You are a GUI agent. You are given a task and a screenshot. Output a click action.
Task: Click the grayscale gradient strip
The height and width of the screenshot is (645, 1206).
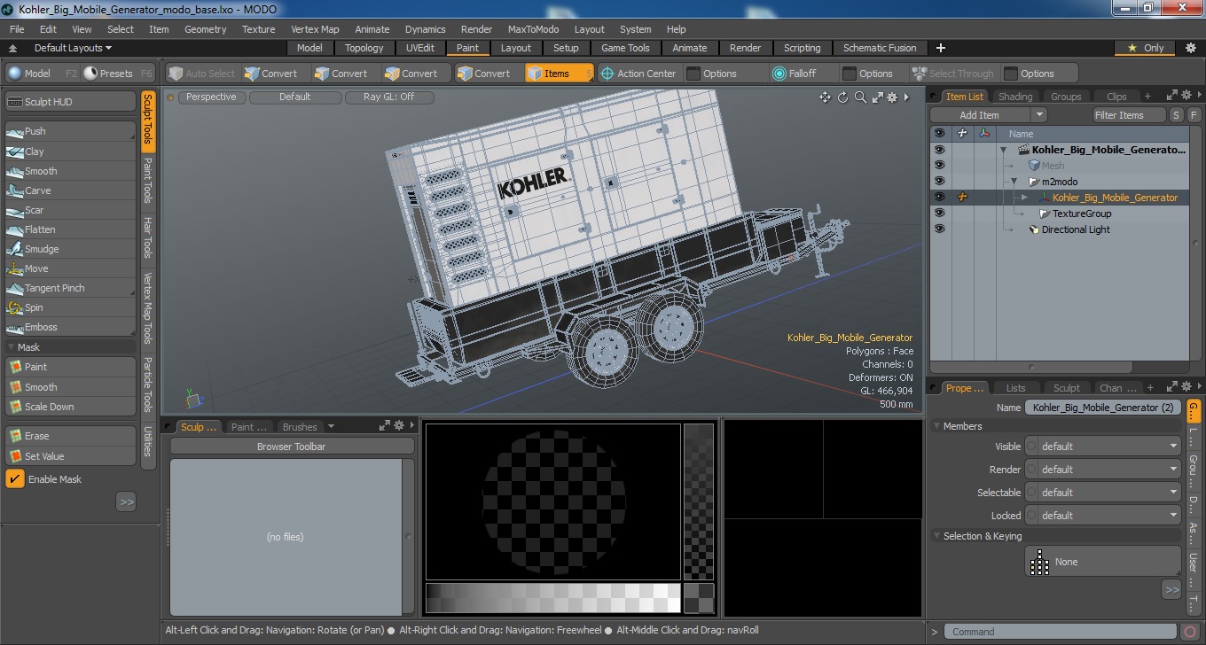(x=552, y=597)
